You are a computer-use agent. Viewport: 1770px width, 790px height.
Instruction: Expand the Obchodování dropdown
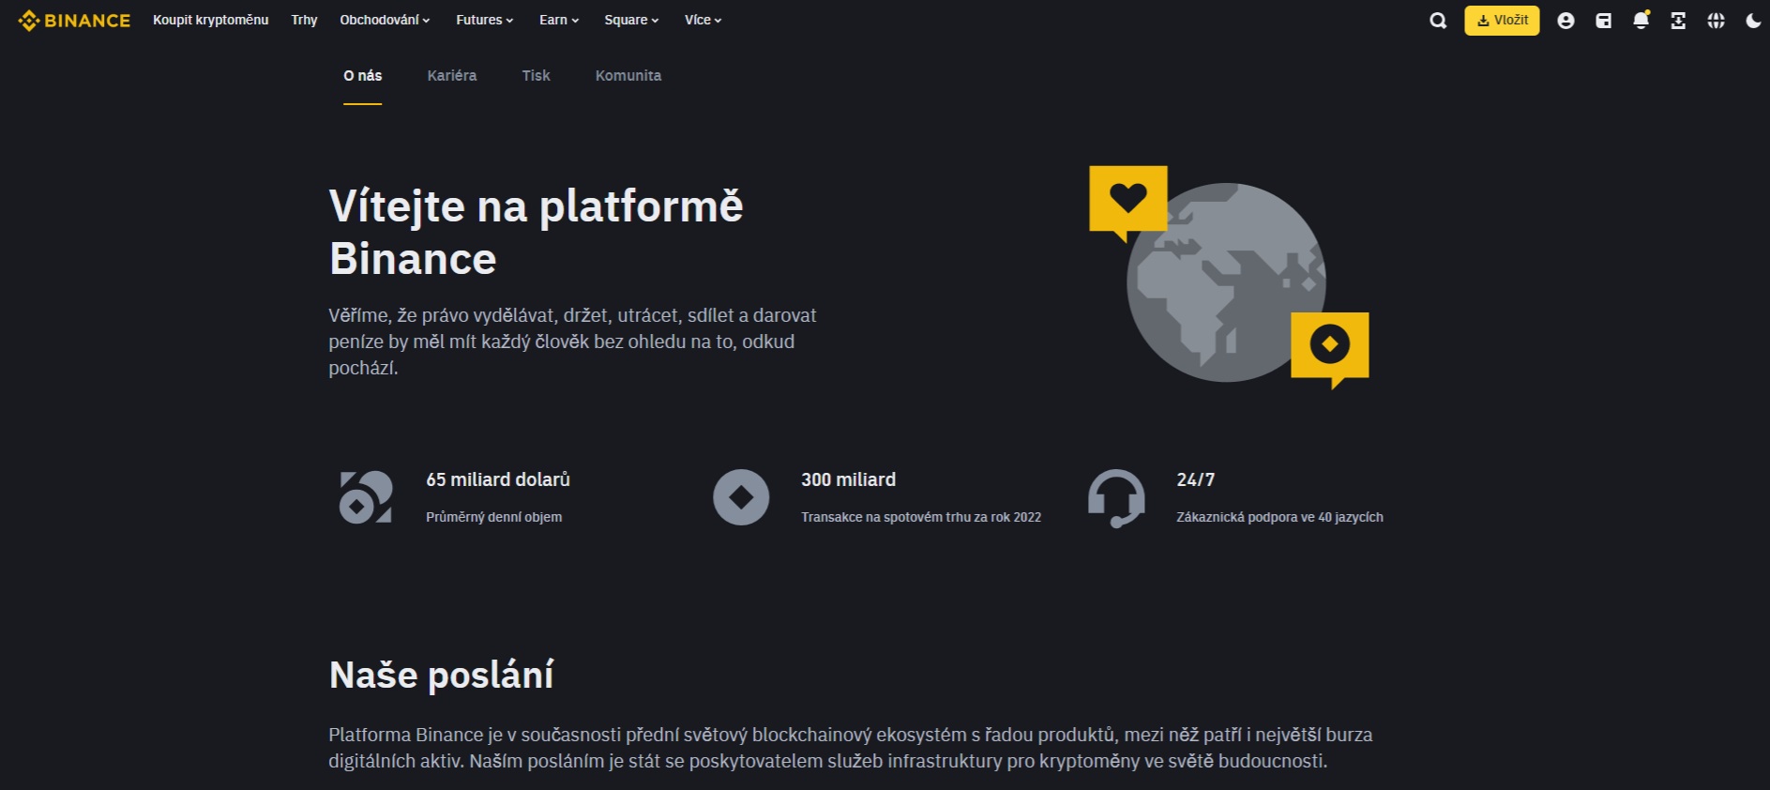(x=385, y=20)
